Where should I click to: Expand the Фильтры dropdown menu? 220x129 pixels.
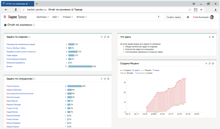[81, 17]
